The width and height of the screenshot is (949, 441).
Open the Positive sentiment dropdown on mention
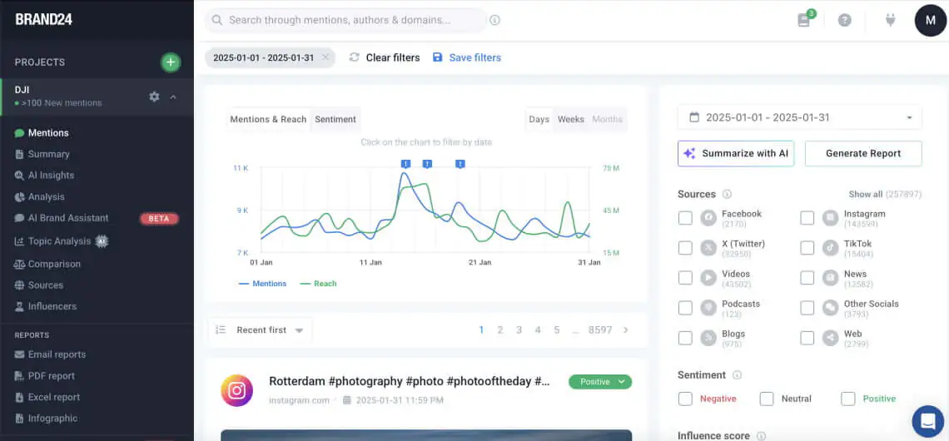(x=599, y=382)
